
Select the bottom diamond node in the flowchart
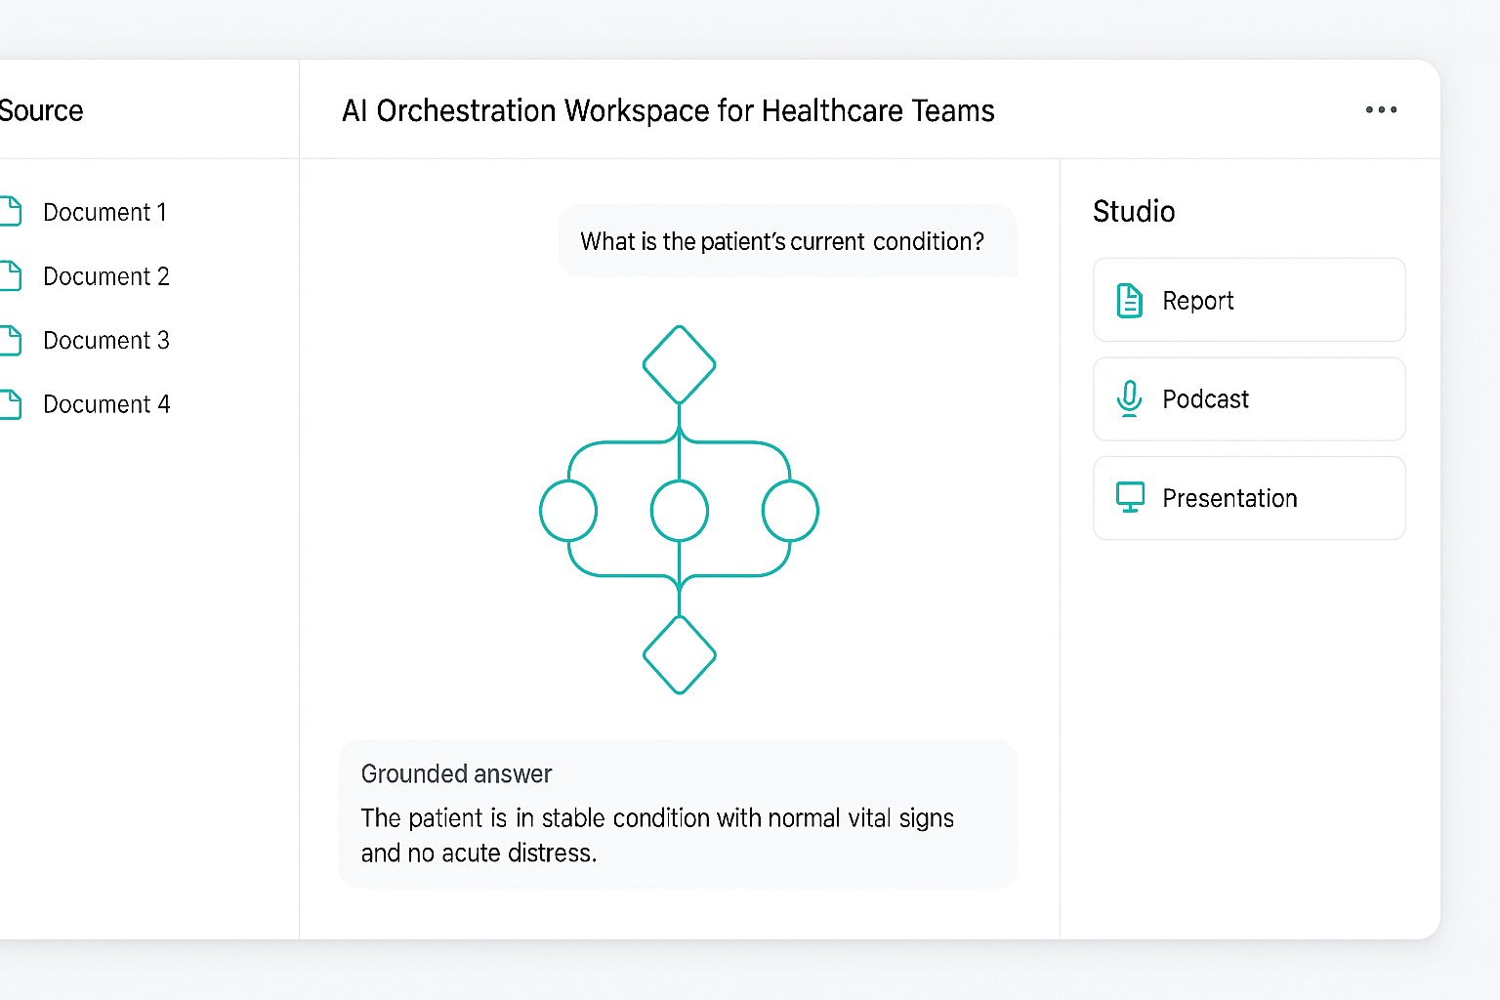(x=680, y=654)
